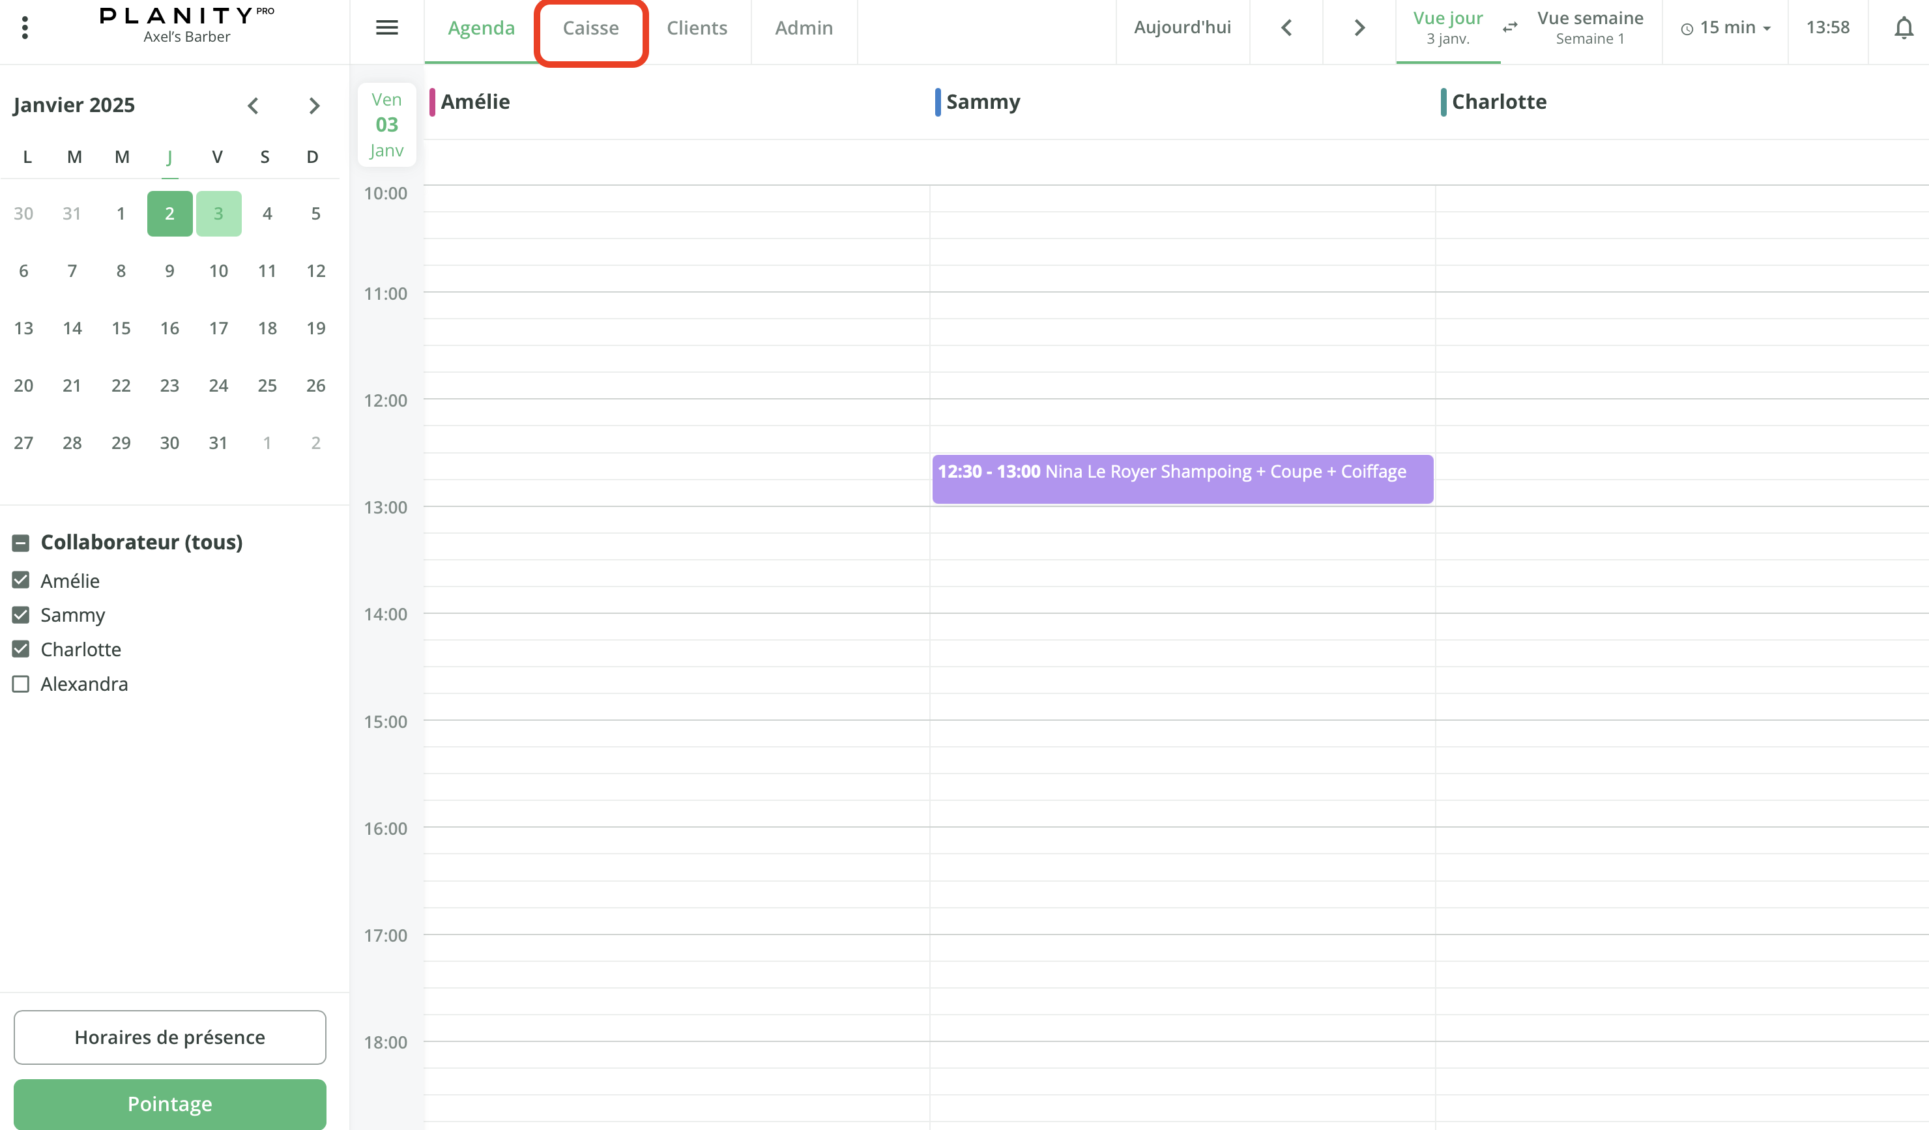Show next month in mini calendar

point(314,106)
